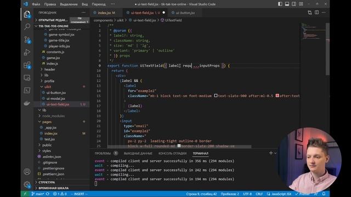Expand the profile folder
This screenshot has height=197, width=351.
49,81
